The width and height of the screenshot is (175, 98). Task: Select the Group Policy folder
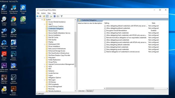pyautogui.click(x=52, y=62)
